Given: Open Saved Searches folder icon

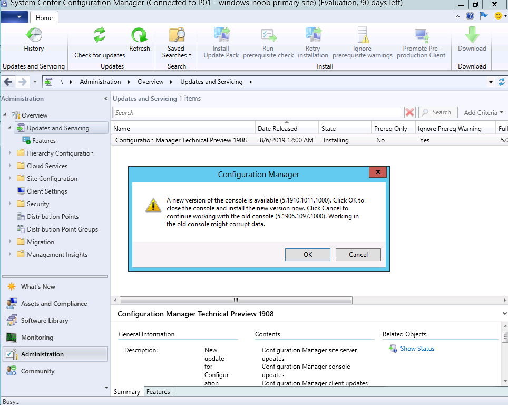Looking at the screenshot, I should (177, 35).
